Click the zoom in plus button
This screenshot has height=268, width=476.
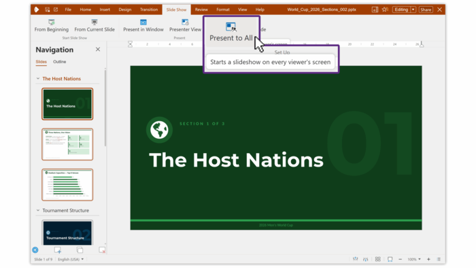tap(428, 259)
